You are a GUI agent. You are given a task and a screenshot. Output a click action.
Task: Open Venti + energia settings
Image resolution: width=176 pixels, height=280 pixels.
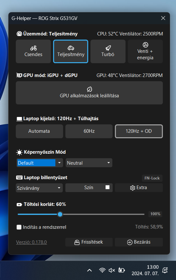click(x=145, y=52)
